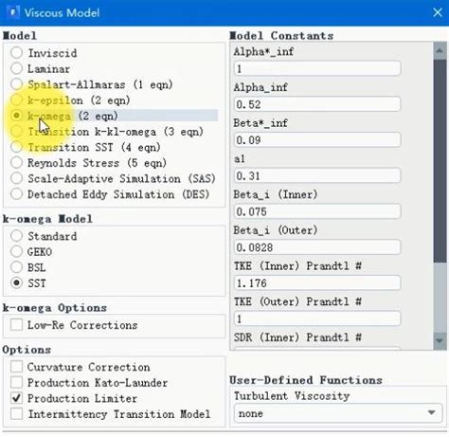Click the k-omega Options heading

55,307
